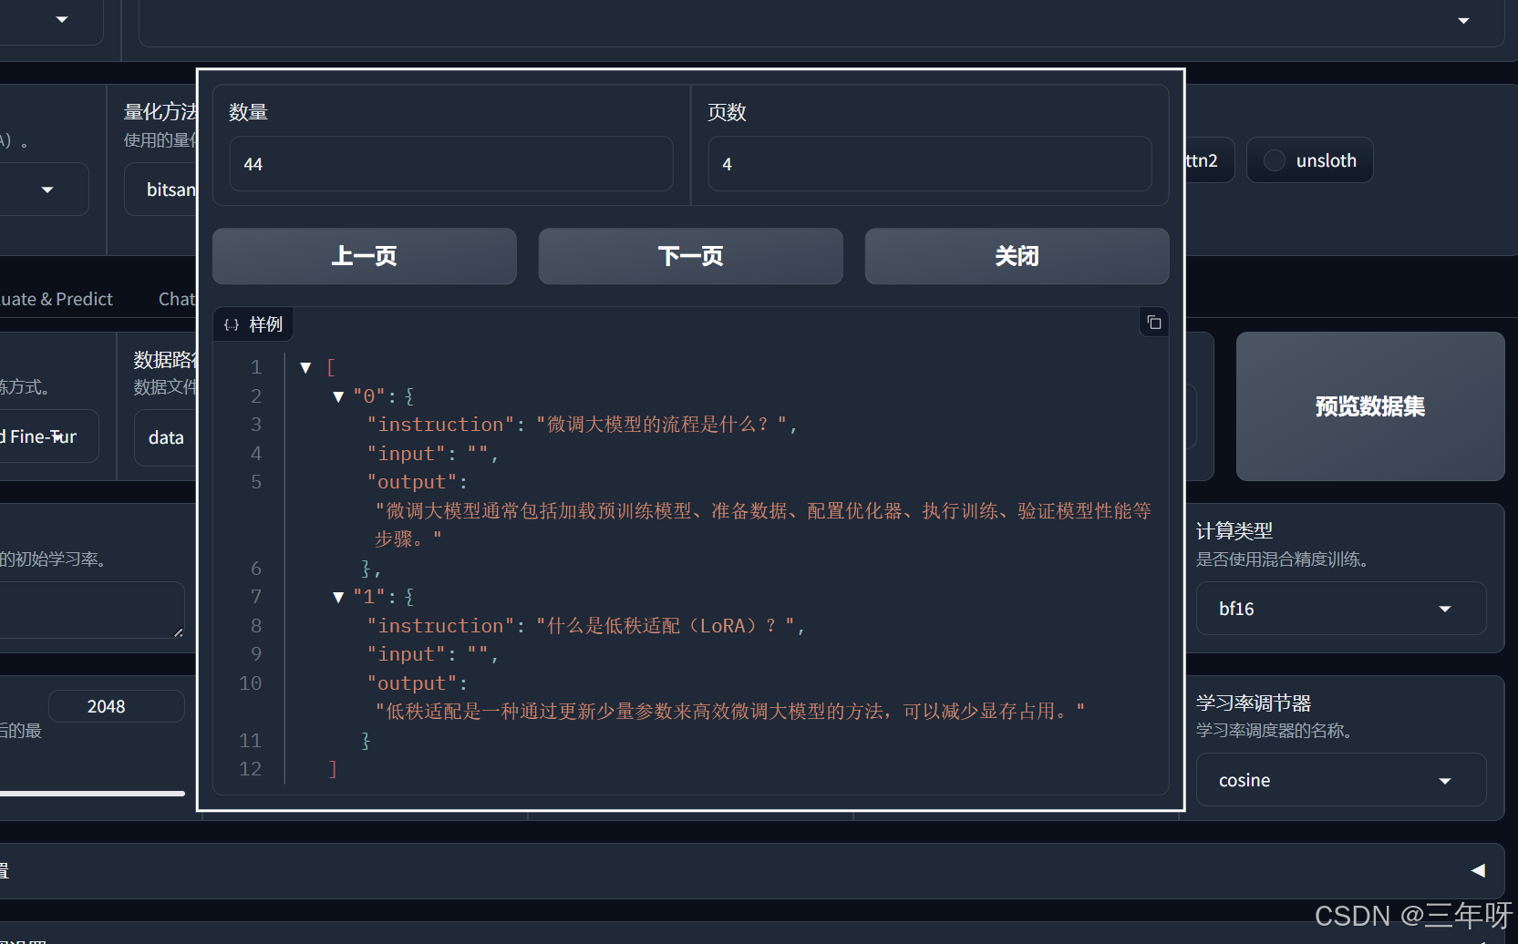Click the 2048 number field

coord(116,706)
